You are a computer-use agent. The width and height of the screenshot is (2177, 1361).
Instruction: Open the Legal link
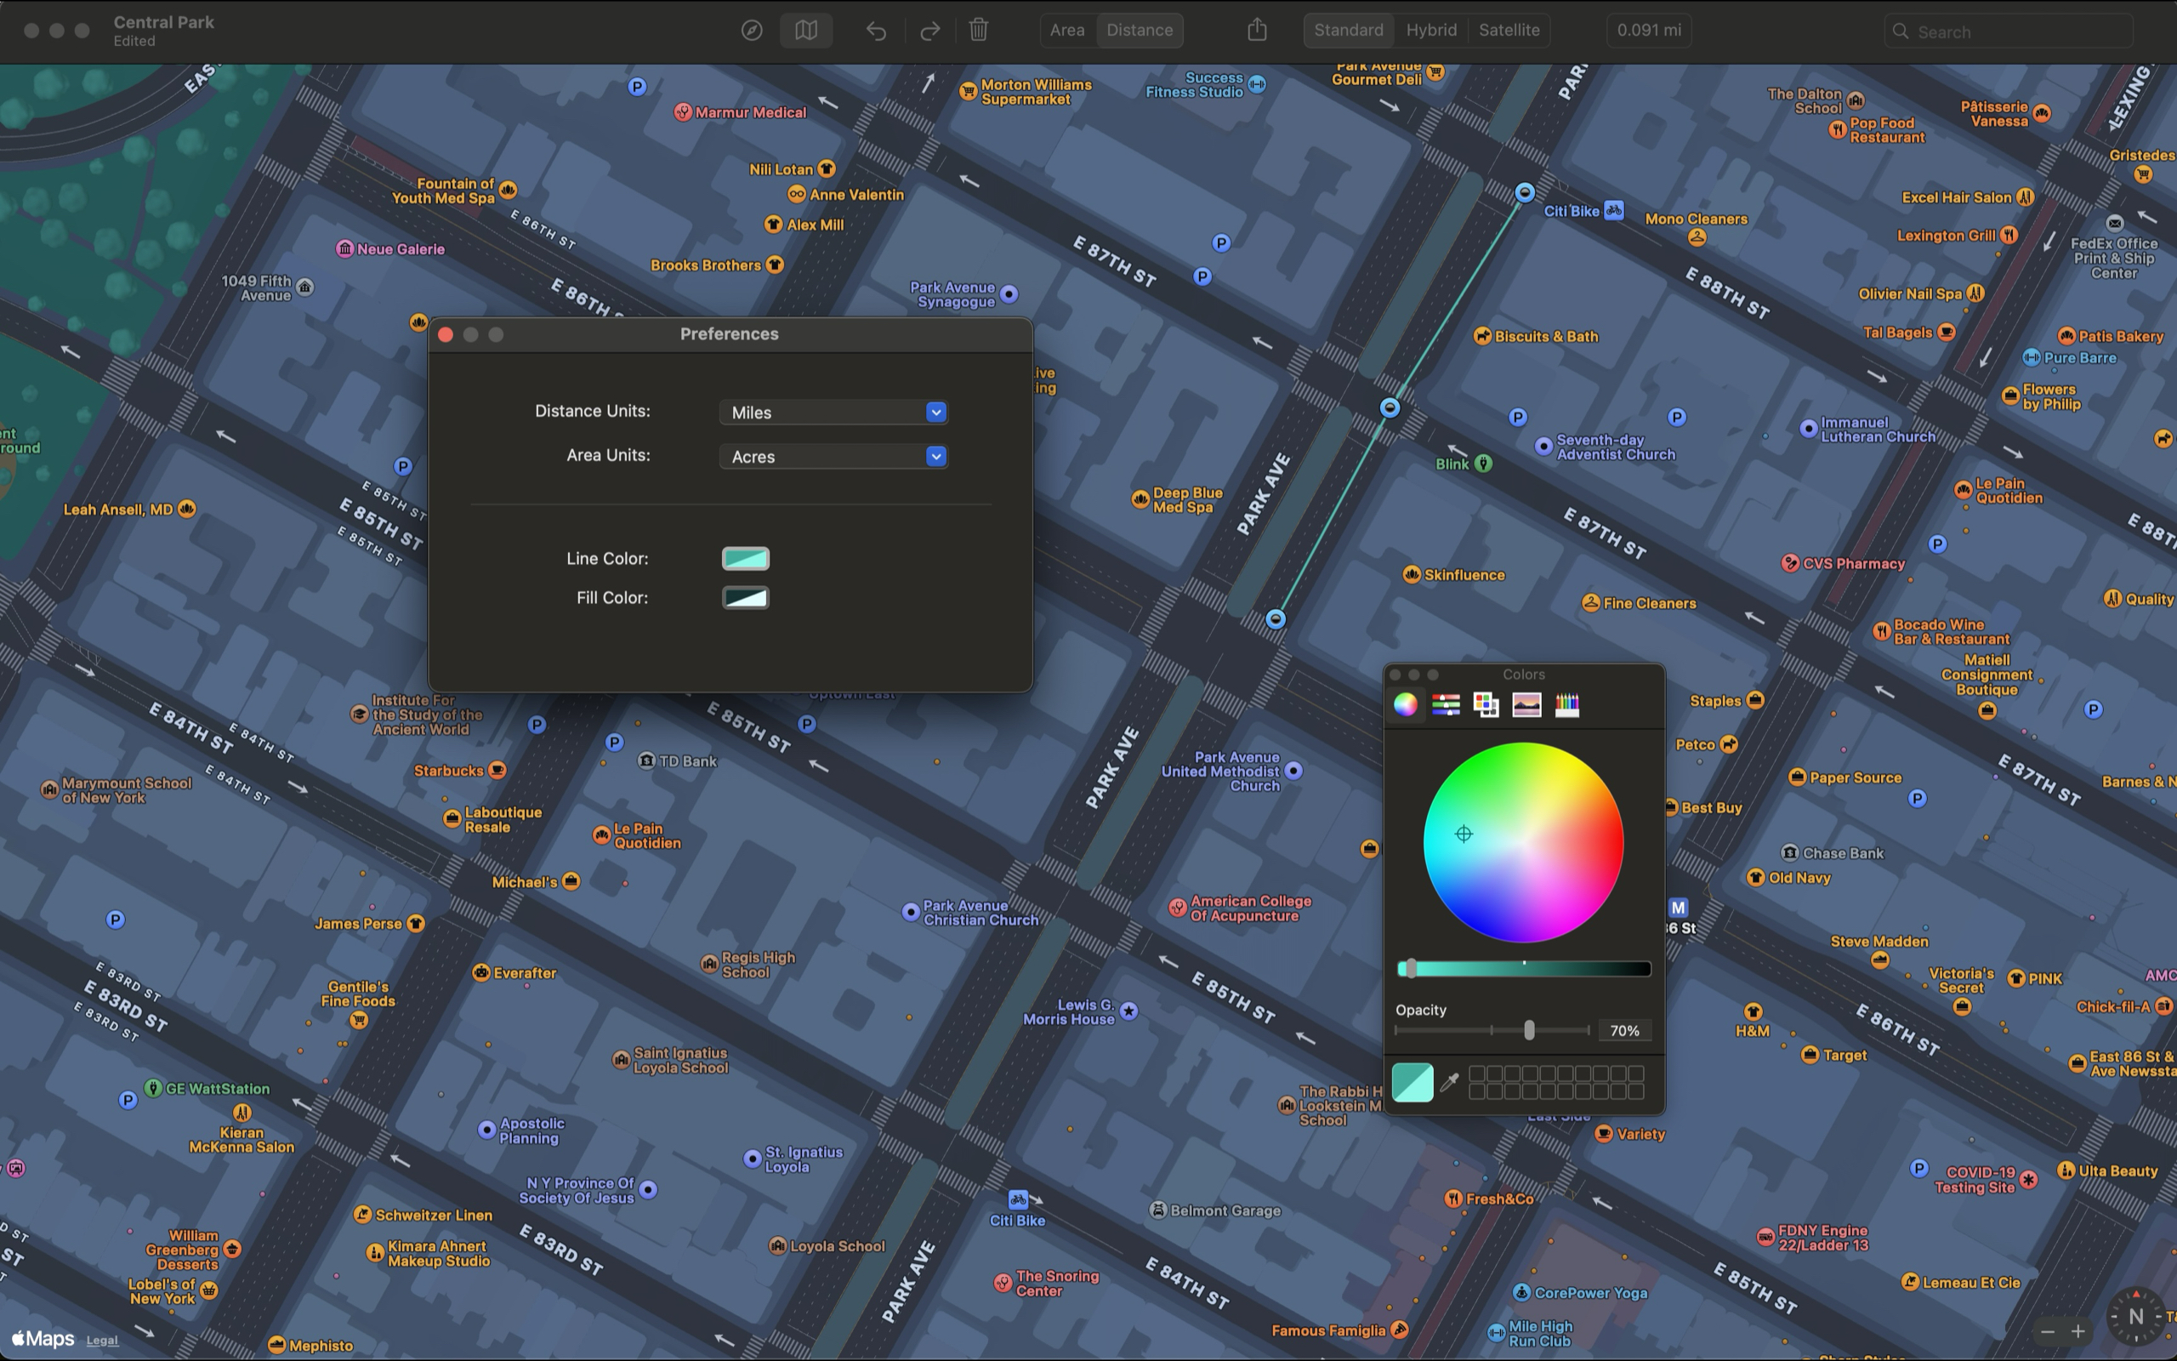coord(102,1341)
